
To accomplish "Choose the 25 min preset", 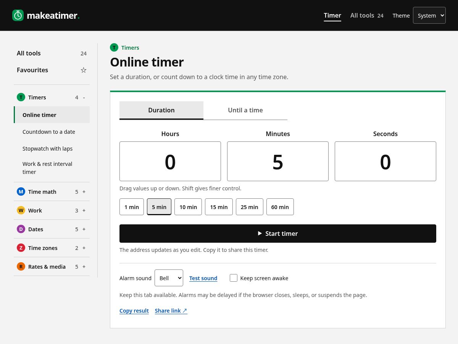I will (250, 207).
